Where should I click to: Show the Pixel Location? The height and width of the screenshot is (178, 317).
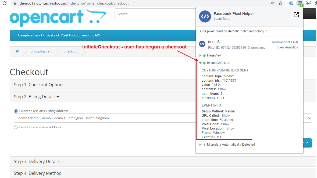pyautogui.click(x=230, y=128)
